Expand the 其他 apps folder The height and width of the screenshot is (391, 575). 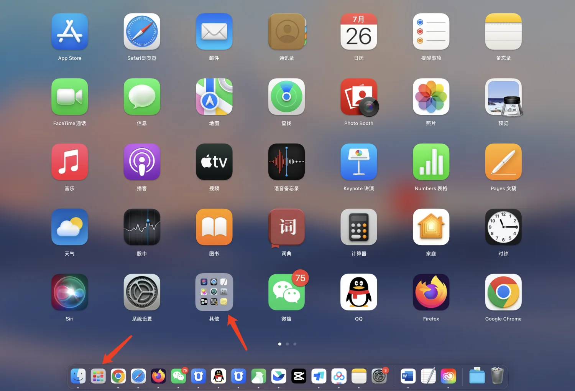214,292
